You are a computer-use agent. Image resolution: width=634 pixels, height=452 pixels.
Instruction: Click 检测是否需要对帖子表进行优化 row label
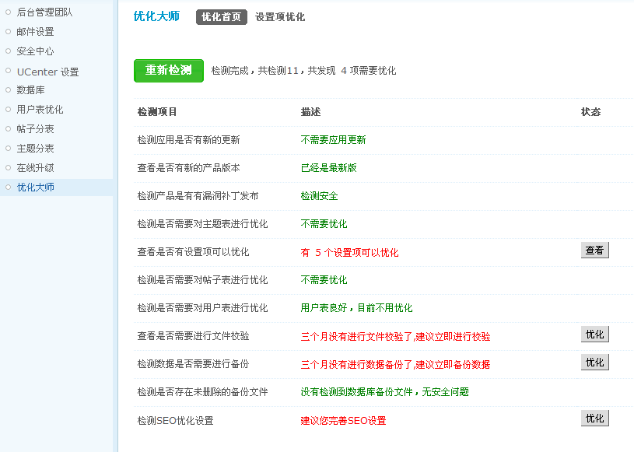tap(202, 280)
